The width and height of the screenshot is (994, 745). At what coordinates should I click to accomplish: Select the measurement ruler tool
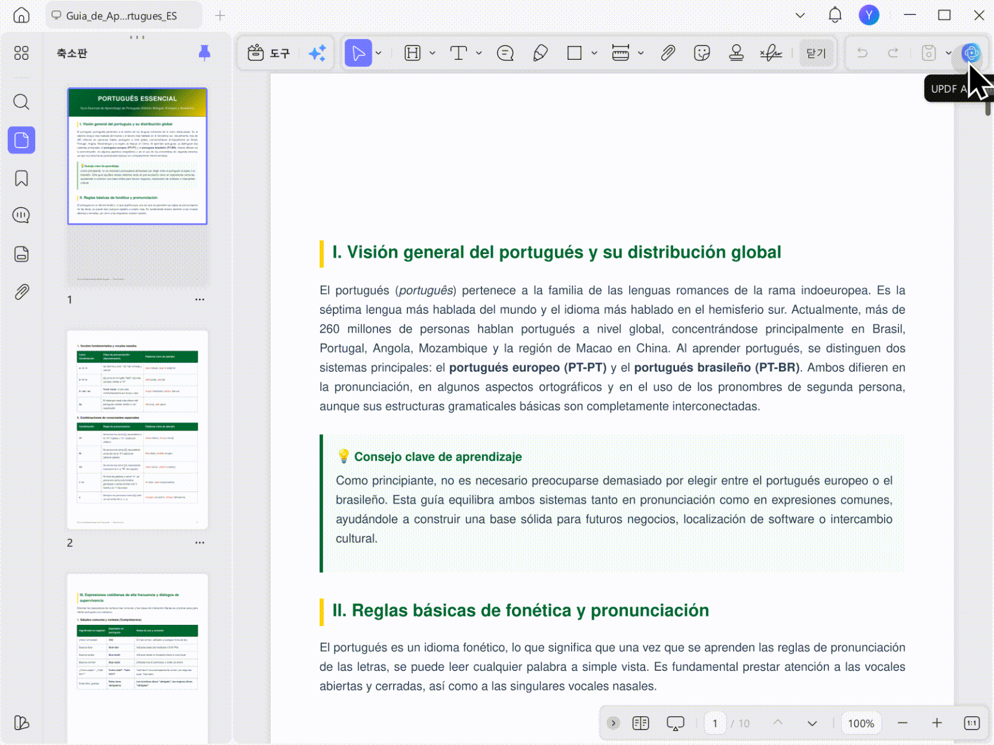(x=621, y=53)
